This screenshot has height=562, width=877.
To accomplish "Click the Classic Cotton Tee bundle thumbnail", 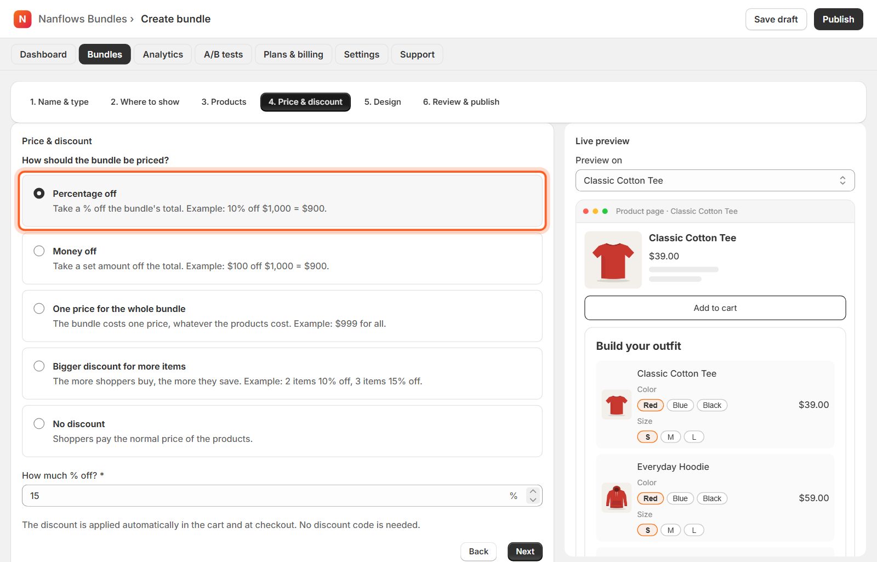I will coord(617,405).
